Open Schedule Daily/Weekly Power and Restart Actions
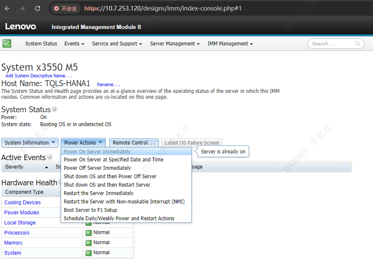The image size is (373, 261). pyautogui.click(x=126, y=218)
